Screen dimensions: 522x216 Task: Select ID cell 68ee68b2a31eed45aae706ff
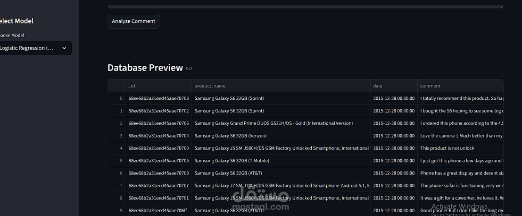tap(159, 210)
